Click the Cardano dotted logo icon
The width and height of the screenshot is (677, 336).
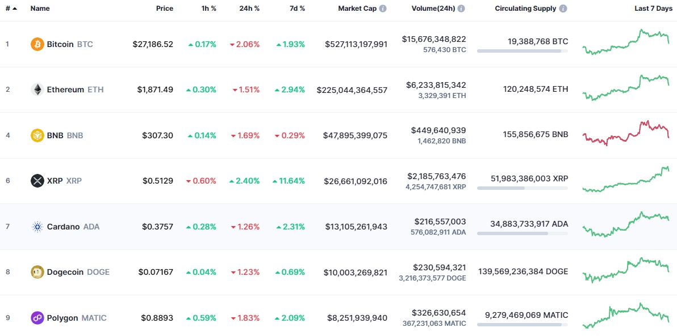coord(37,227)
